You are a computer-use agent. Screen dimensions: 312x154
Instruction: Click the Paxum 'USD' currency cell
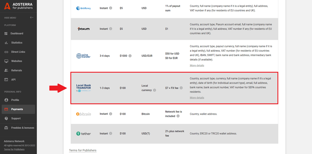[144, 29]
